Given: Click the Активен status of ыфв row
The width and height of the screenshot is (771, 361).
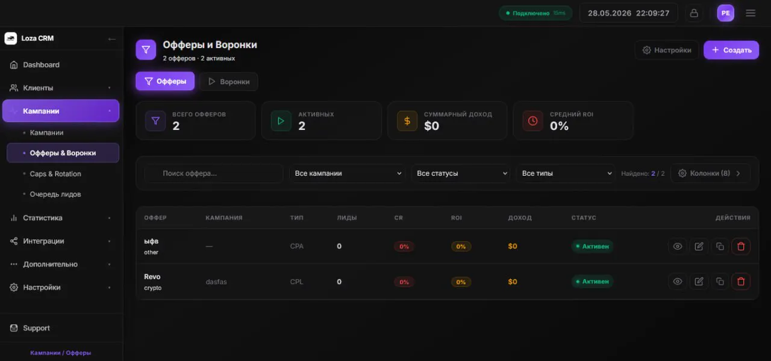Looking at the screenshot, I should [592, 246].
